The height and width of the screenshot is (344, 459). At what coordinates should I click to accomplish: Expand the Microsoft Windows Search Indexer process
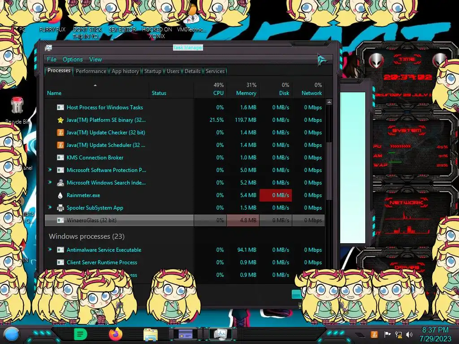50,183
